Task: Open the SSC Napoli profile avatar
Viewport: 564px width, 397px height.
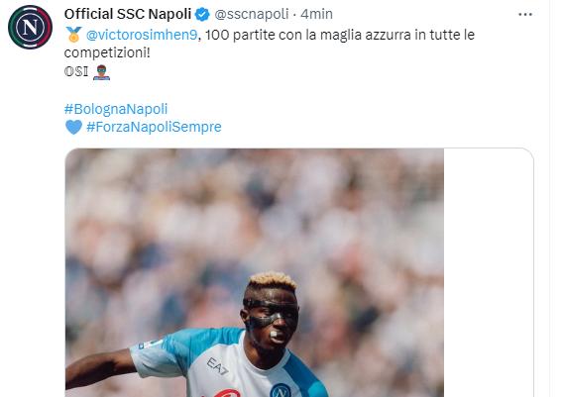Action: [x=30, y=27]
